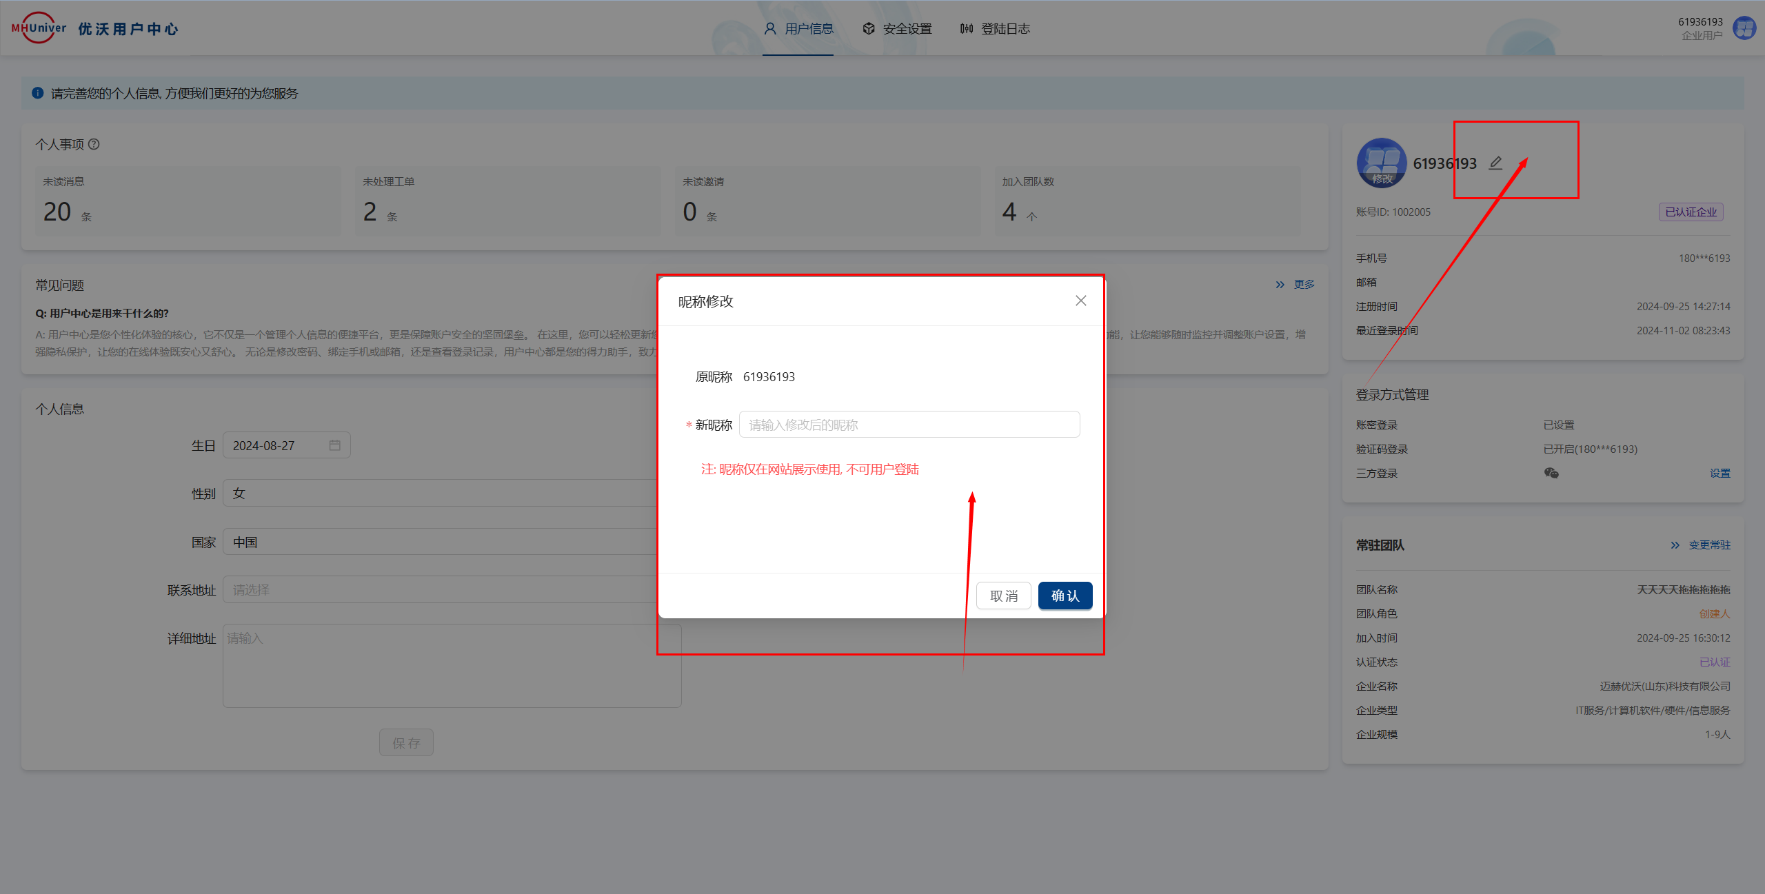
Task: Click the WeChat third-party login icon
Action: 1551,473
